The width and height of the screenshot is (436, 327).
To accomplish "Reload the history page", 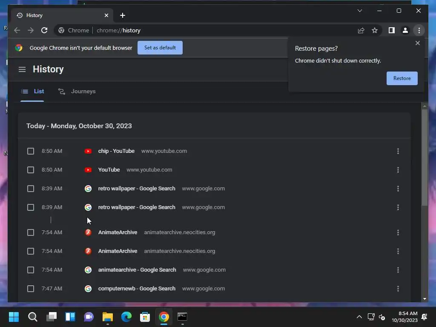I will click(x=44, y=30).
